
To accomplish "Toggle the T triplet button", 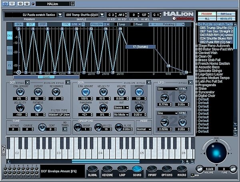I will (83, 24).
